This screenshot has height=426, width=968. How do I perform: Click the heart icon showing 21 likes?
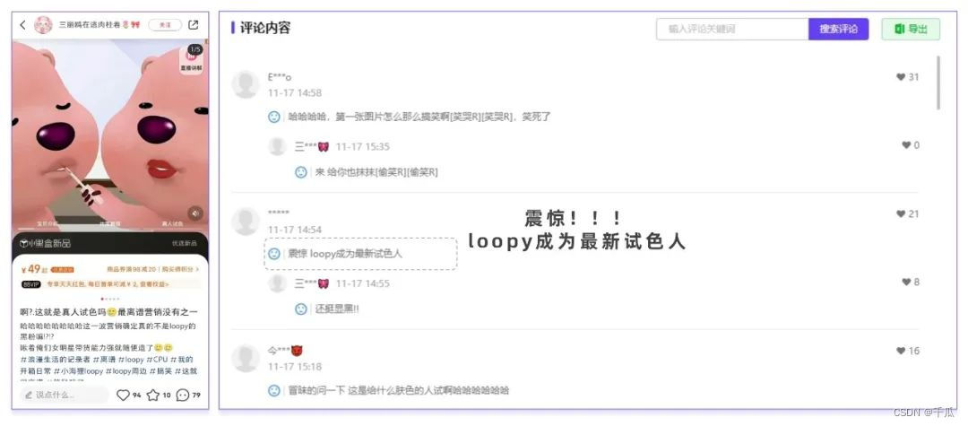900,213
